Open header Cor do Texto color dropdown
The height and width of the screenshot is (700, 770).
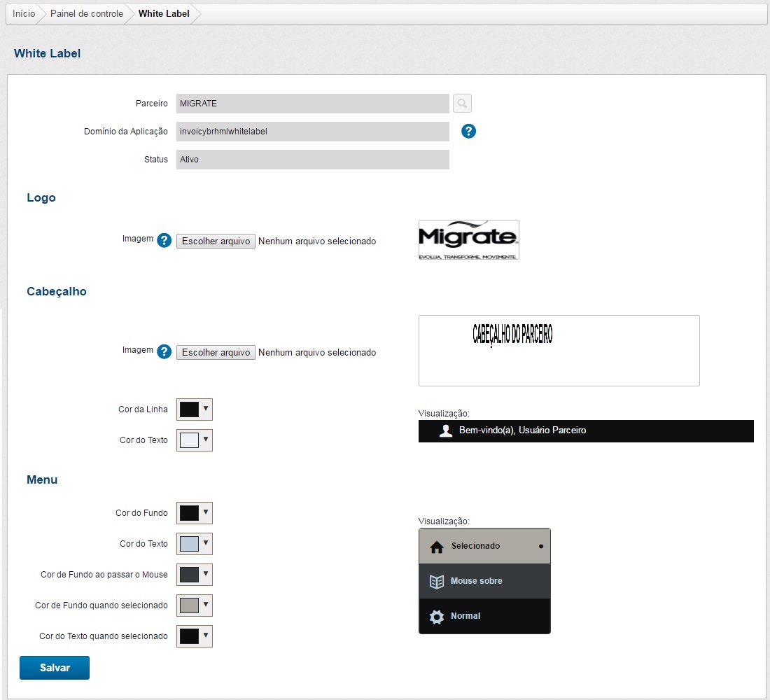click(x=194, y=440)
